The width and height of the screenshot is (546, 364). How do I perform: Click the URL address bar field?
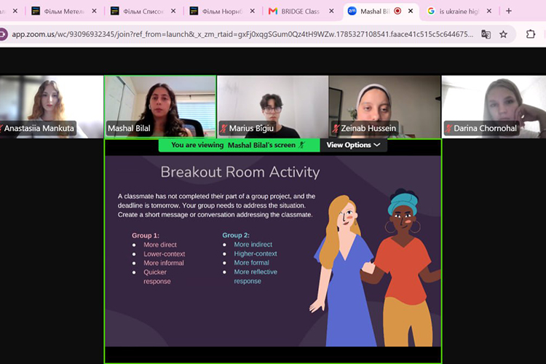pos(242,34)
